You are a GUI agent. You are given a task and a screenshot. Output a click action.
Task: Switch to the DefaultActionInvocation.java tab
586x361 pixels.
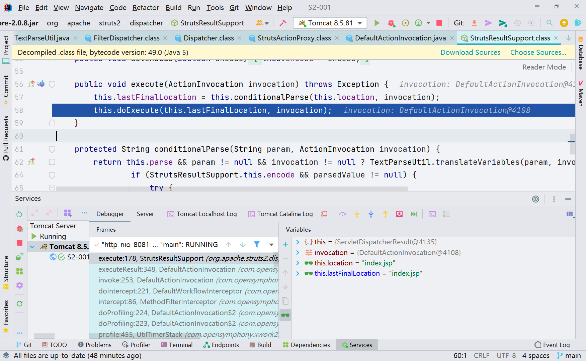click(400, 38)
